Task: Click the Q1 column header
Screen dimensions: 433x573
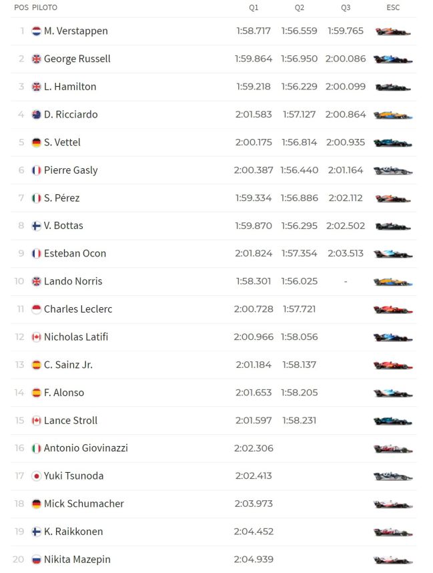Action: pyautogui.click(x=254, y=8)
